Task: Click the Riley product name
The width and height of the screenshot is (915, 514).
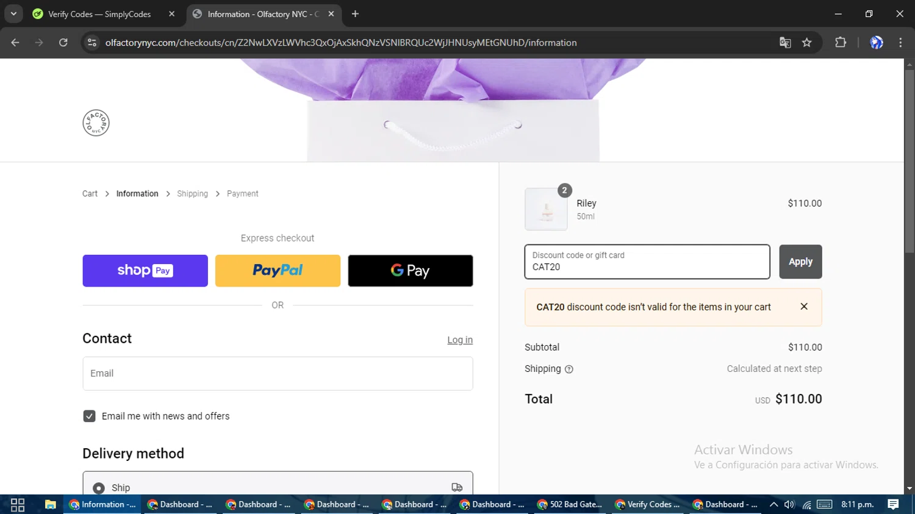Action: (586, 203)
